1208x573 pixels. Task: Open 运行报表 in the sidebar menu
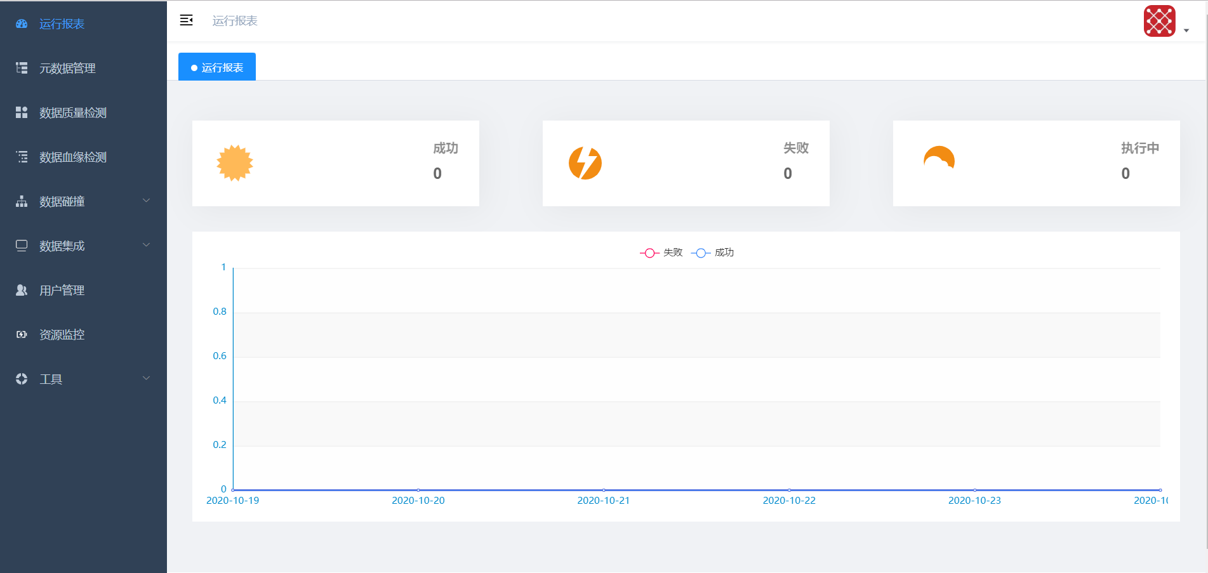[x=83, y=23]
